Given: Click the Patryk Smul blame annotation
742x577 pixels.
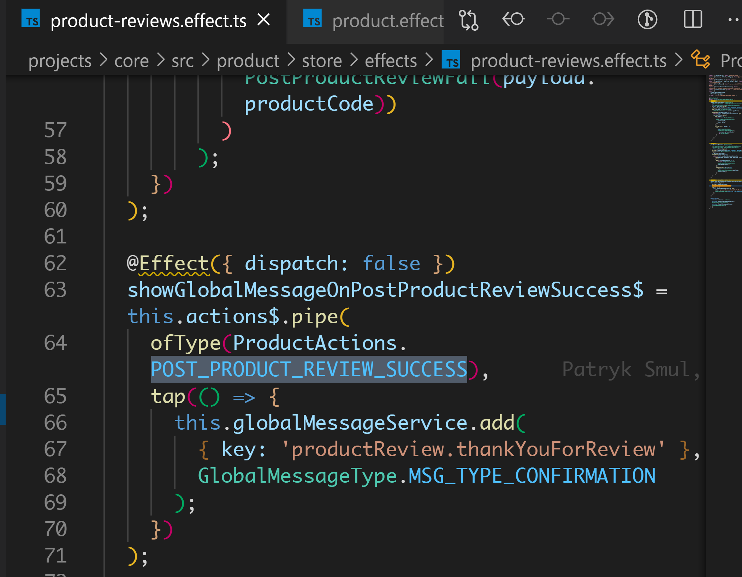Looking at the screenshot, I should [629, 370].
